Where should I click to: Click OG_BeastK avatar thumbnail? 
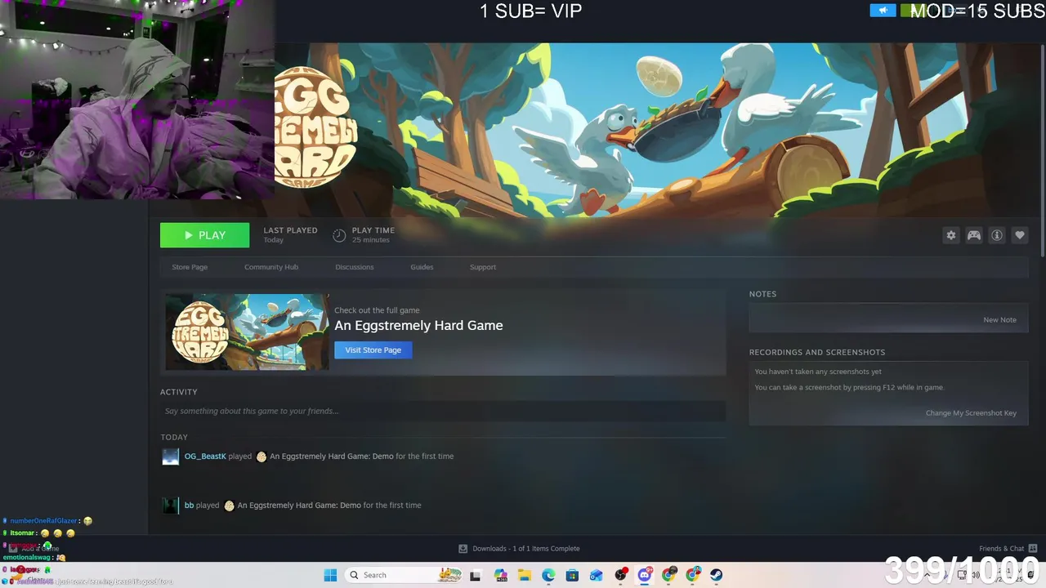pos(170,457)
